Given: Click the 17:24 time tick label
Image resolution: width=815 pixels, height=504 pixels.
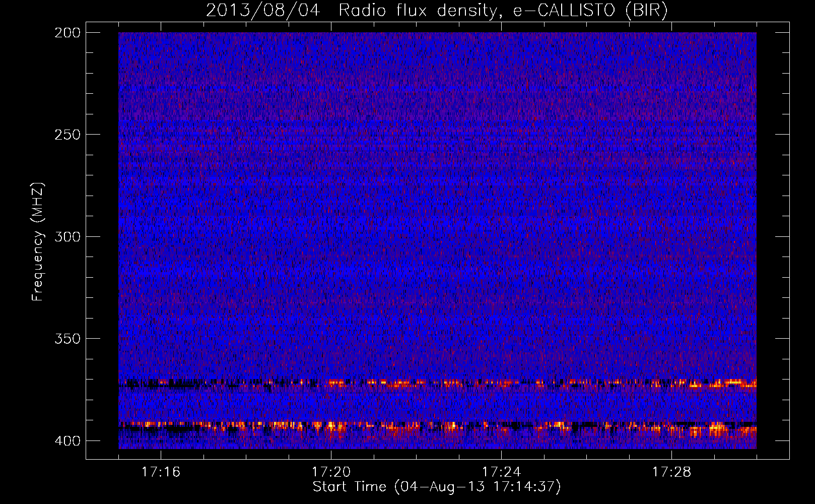Looking at the screenshot, I should pyautogui.click(x=501, y=472).
